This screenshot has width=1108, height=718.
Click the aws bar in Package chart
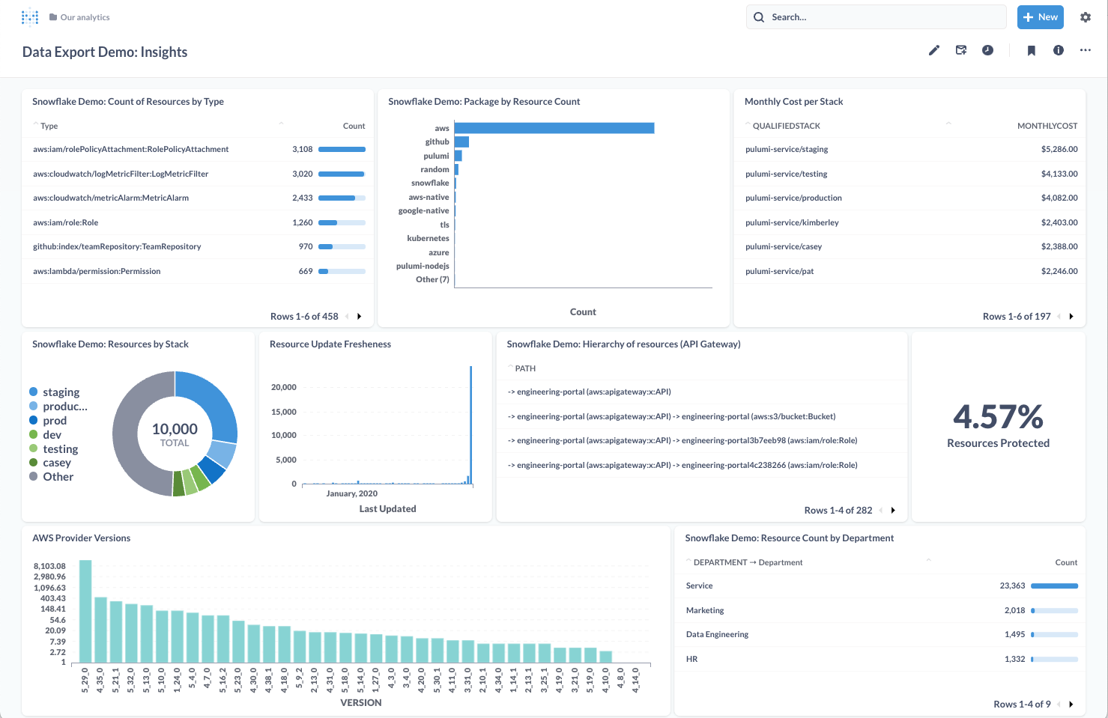554,128
